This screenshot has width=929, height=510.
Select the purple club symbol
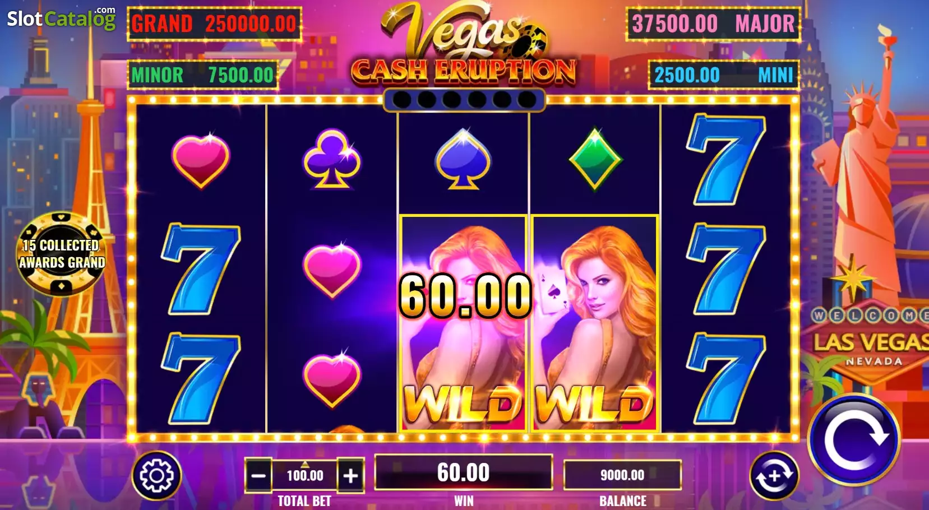pyautogui.click(x=332, y=159)
